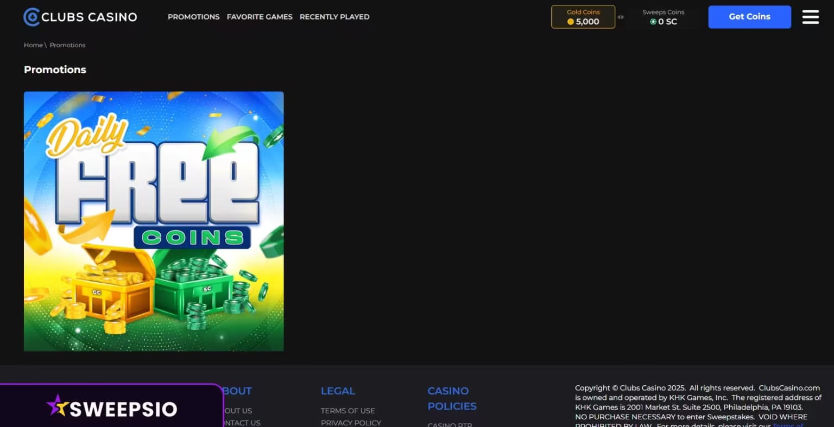This screenshot has width=834, height=427.
Task: Go to Home in the breadcrumb
Action: coord(33,45)
